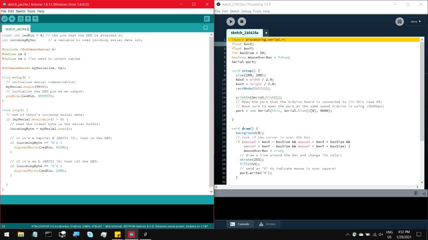Click the copy console icon in Processing
Viewport: 428px width, 240px height.
pyautogui.click(x=416, y=193)
